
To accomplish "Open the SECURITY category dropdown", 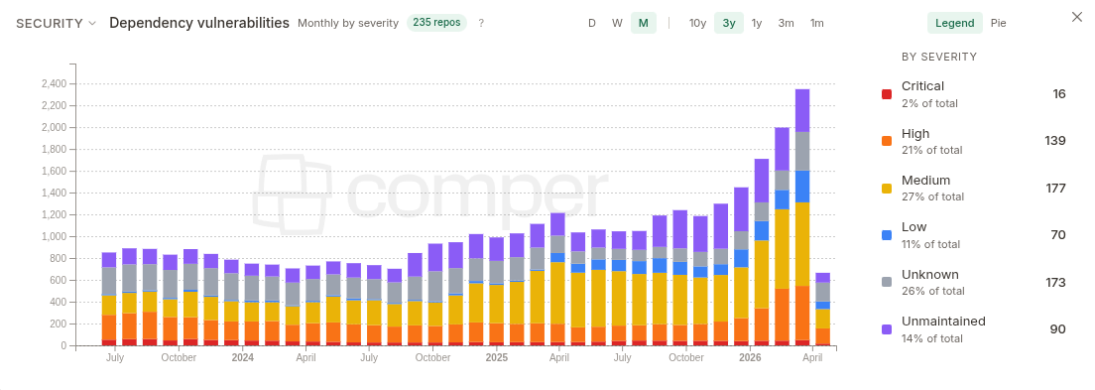I will pos(56,23).
